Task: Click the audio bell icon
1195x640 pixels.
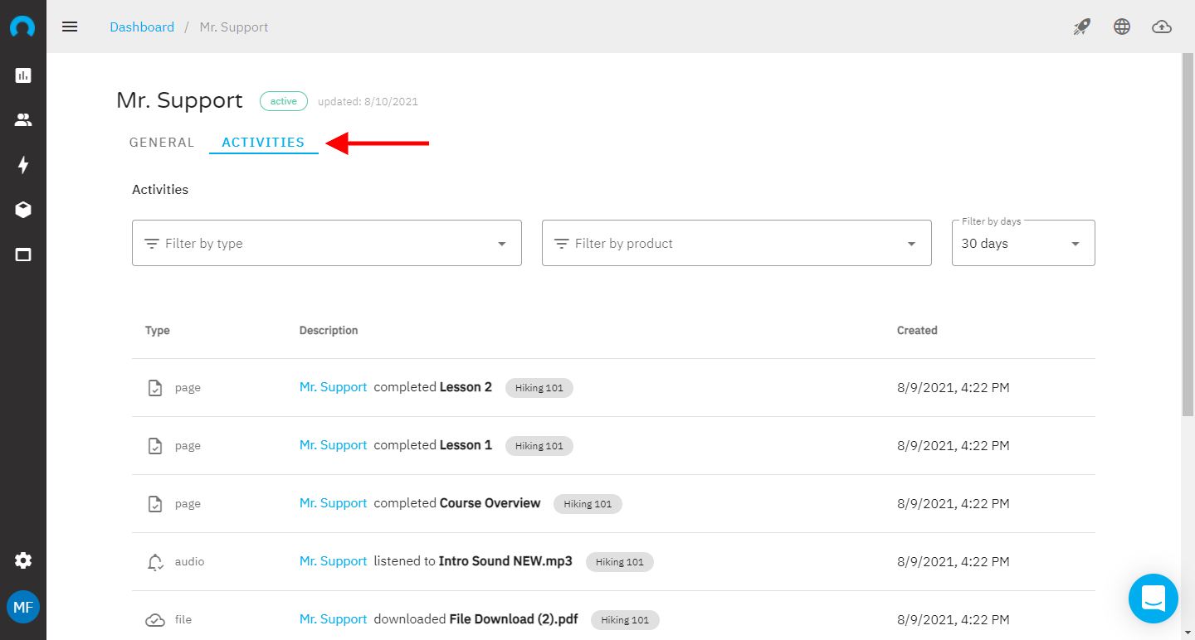Action: click(x=155, y=562)
